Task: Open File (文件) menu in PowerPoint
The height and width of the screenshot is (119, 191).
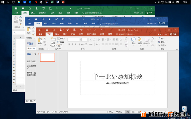Action: [40, 34]
